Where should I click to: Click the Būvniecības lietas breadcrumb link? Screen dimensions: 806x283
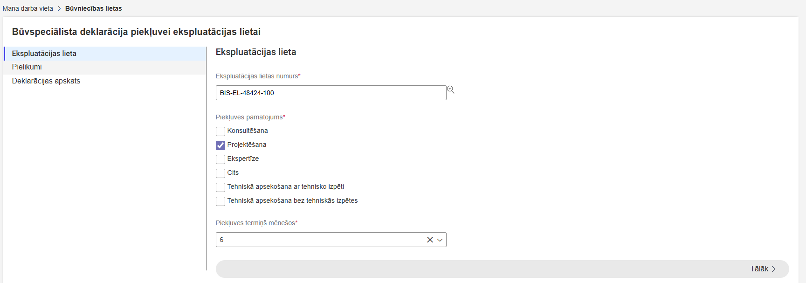[x=93, y=8]
